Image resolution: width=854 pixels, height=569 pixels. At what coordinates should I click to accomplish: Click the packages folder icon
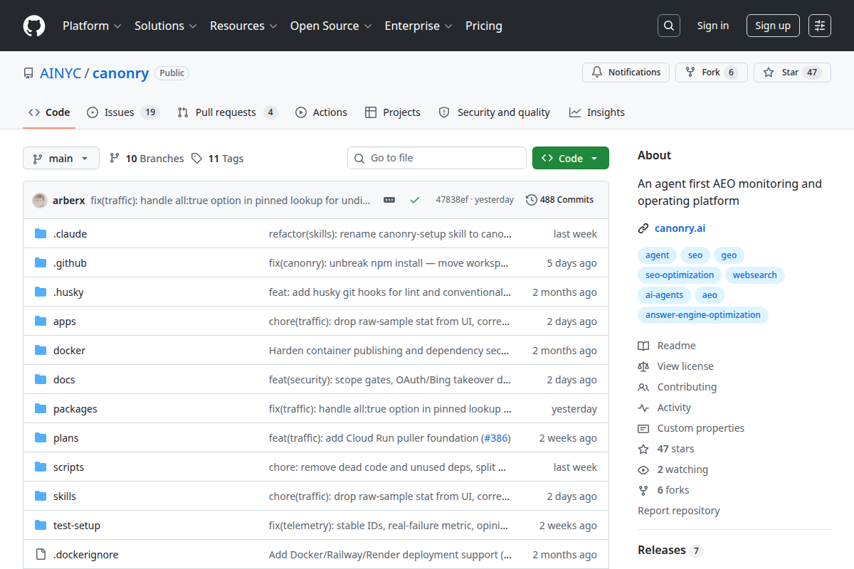coord(41,408)
